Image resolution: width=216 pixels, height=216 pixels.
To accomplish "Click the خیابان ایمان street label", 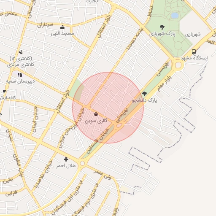I will tap(35, 119).
